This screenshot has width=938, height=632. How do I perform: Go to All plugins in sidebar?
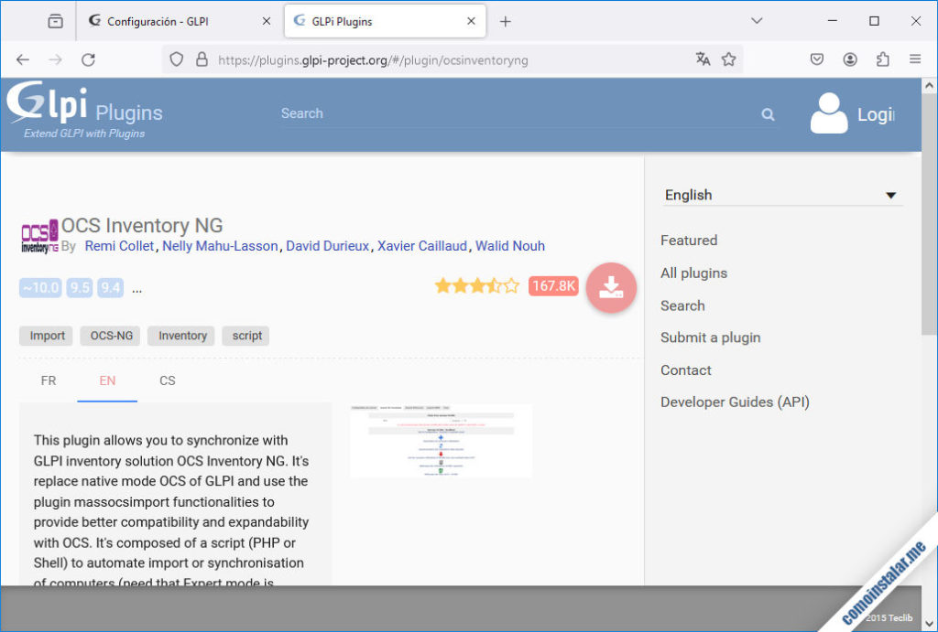693,273
